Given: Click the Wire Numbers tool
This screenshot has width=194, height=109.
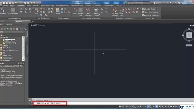Looking at the screenshot, I should [88, 12].
